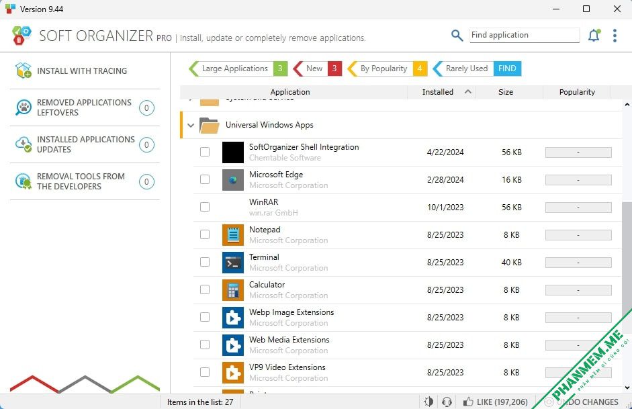This screenshot has width=632, height=409.
Task: Collapse the Universal Windows Apps group
Action: (191, 126)
